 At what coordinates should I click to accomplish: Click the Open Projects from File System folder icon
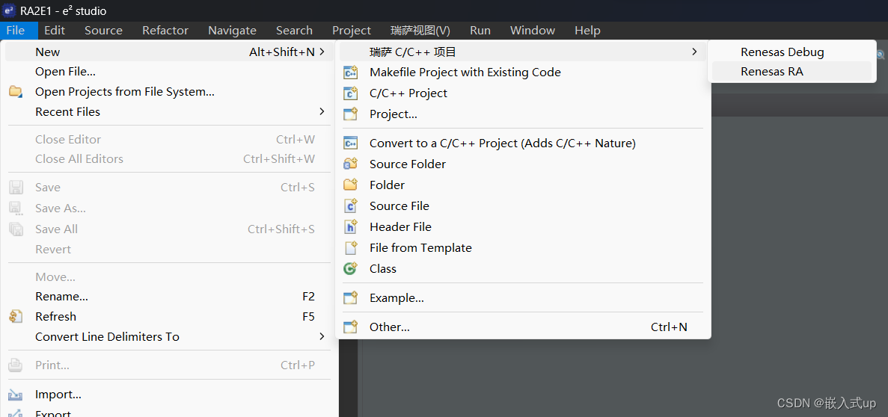(x=15, y=92)
